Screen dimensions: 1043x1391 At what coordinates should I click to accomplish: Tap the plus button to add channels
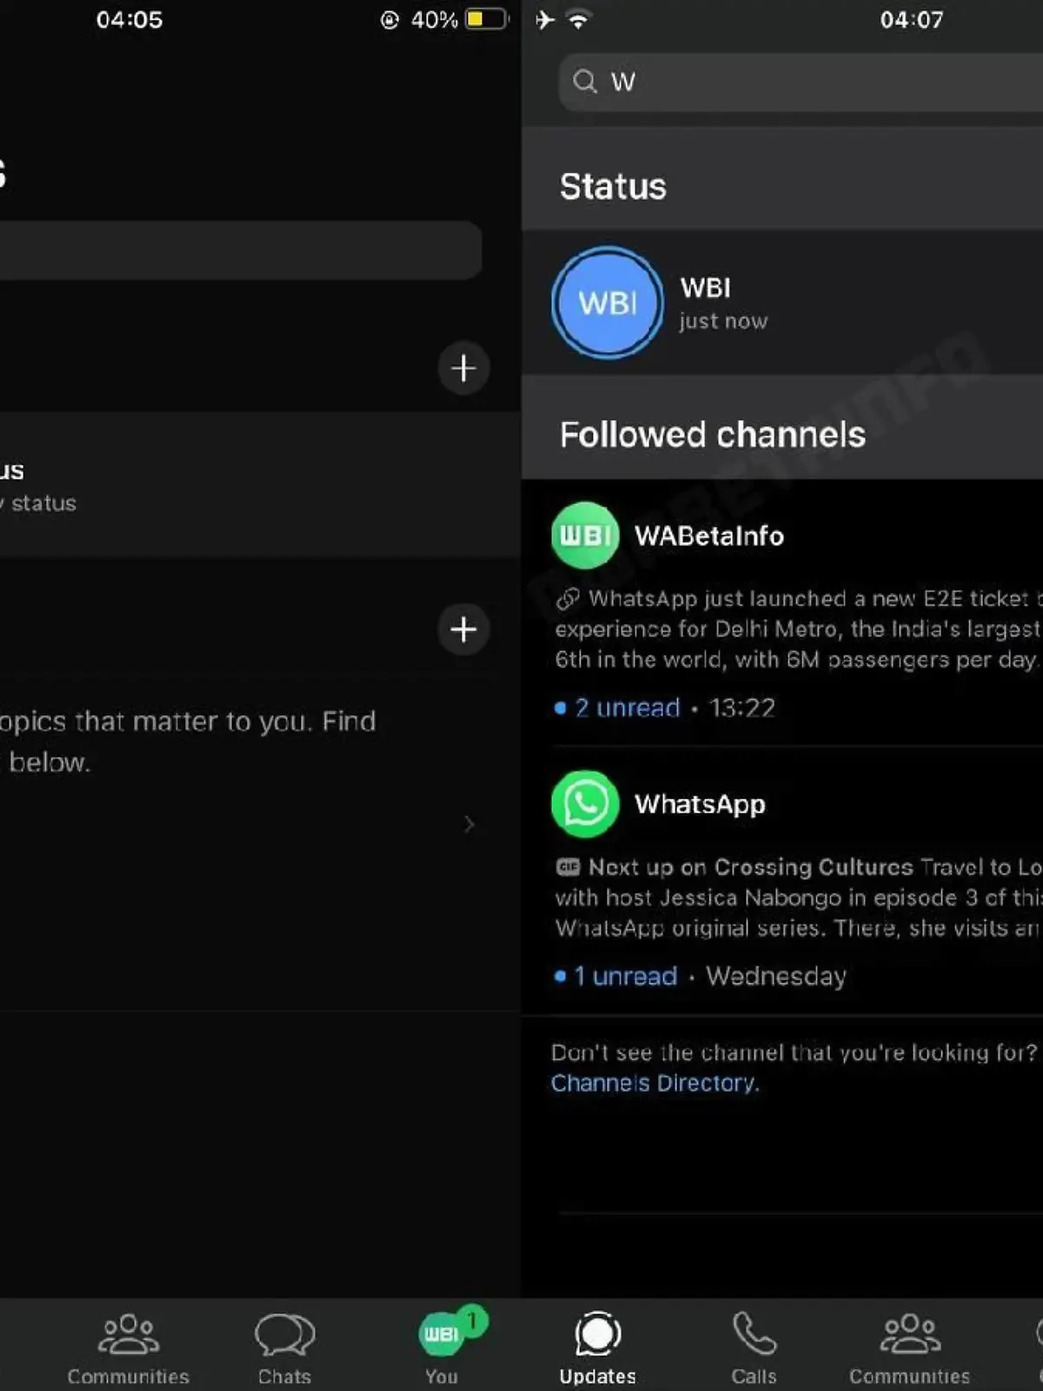[x=463, y=629]
